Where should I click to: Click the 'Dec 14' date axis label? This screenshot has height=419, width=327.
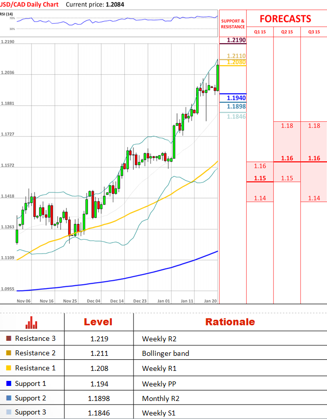[117, 301]
